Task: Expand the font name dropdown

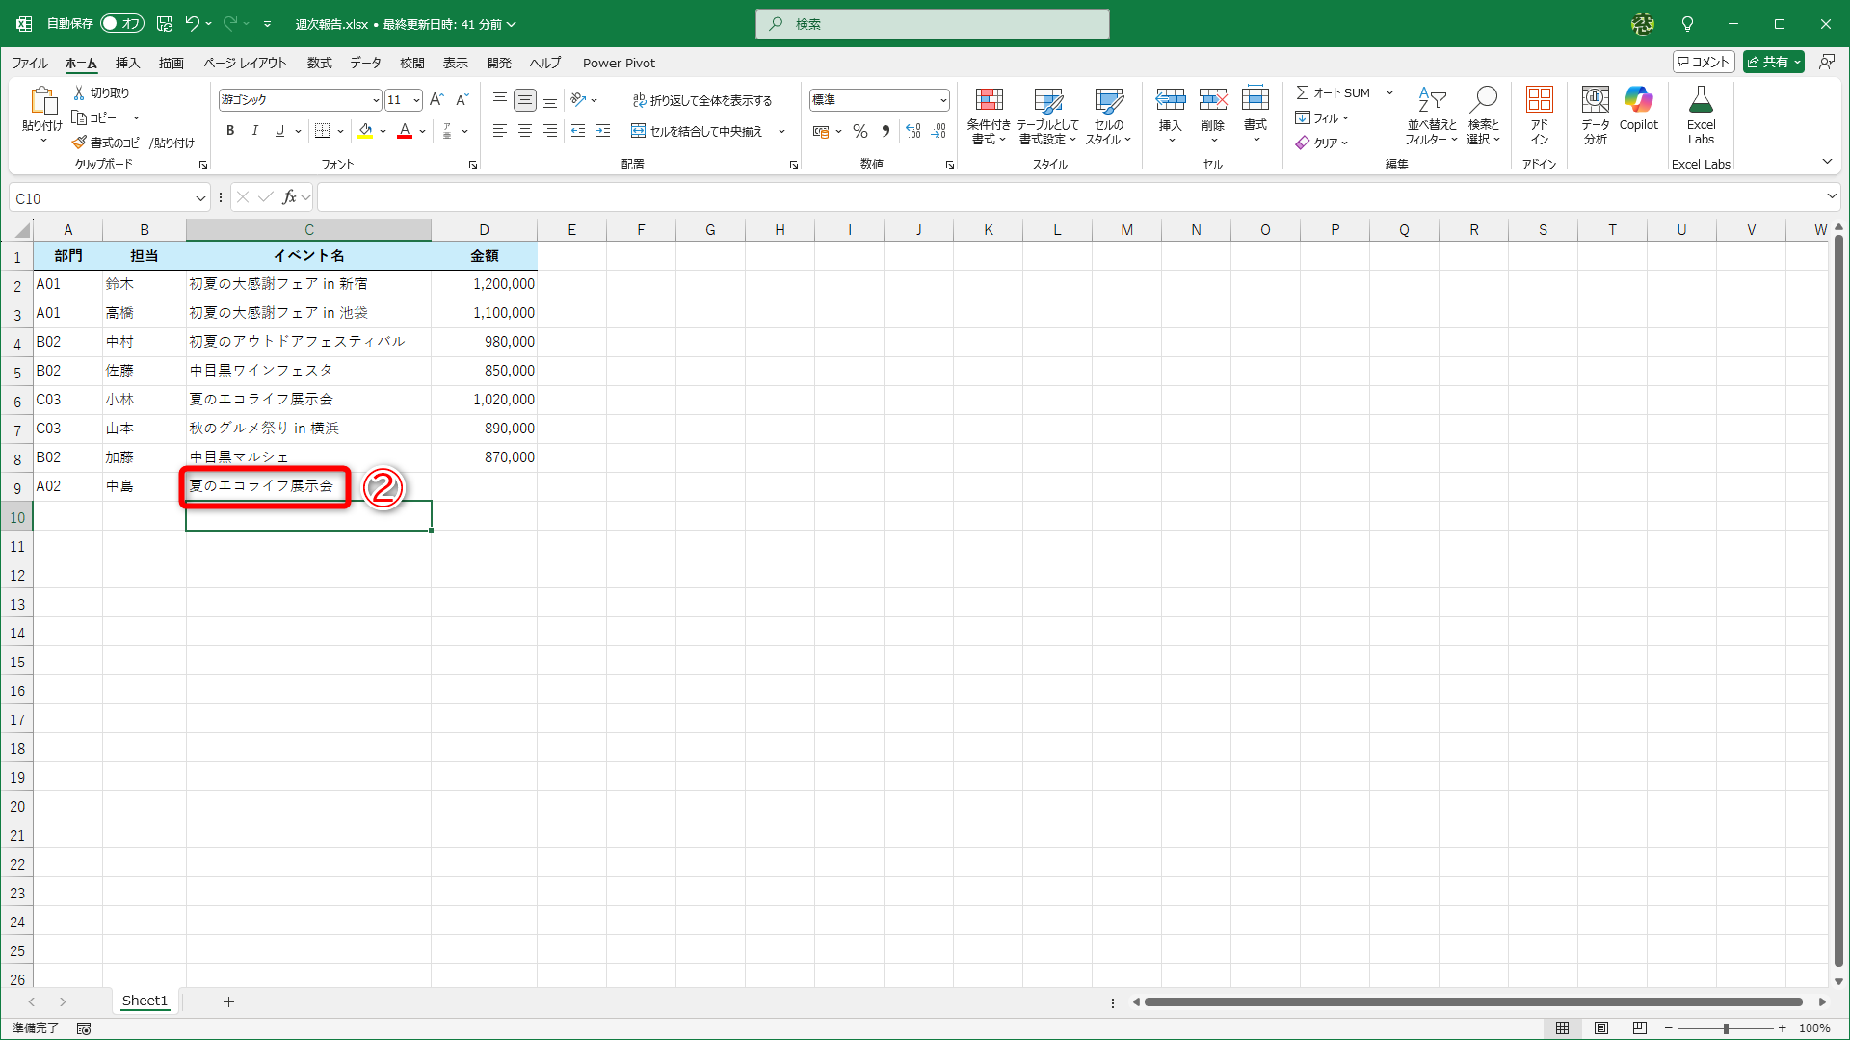Action: click(x=375, y=100)
